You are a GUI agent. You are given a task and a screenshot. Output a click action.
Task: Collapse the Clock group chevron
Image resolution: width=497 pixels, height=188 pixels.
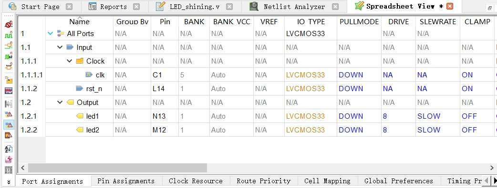pyautogui.click(x=70, y=61)
